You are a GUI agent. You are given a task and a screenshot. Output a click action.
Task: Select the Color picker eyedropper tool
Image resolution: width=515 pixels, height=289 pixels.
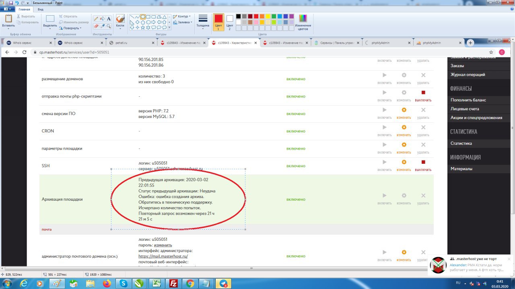102,26
